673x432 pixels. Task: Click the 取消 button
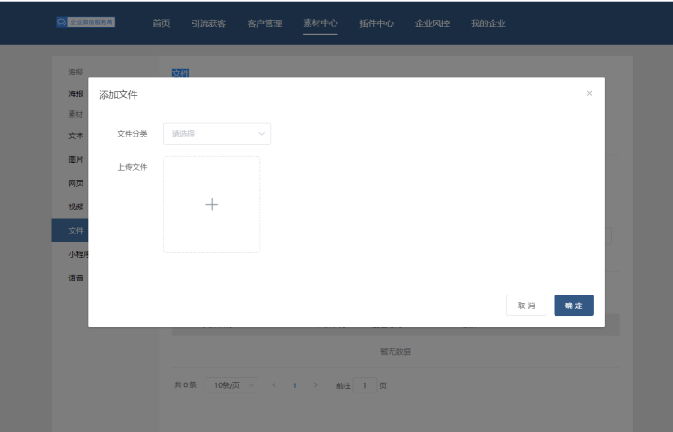click(x=526, y=305)
